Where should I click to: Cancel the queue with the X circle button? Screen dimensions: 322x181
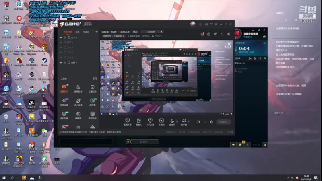(128, 142)
